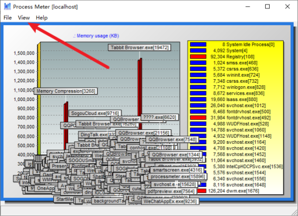This screenshot has height=216, width=298.
Task: Click the 1,500,000 axis value
Action: (x=24, y=54)
